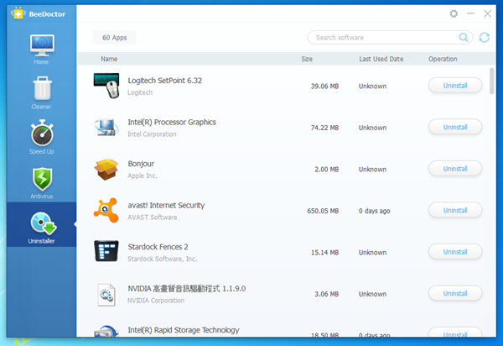Click the Bonjour box icon

[106, 169]
